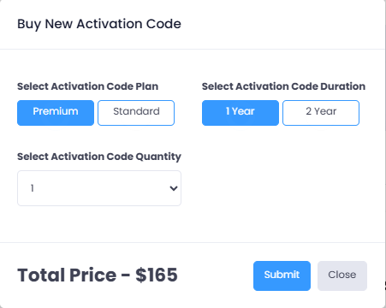Click the Buy New Activation Code title
Image resolution: width=386 pixels, height=308 pixels.
(x=99, y=24)
